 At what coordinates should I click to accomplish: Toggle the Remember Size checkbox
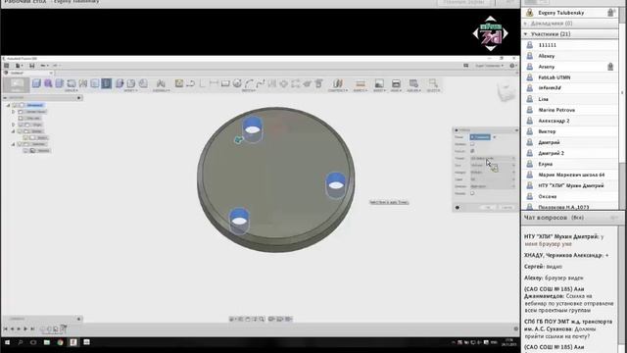click(x=472, y=193)
